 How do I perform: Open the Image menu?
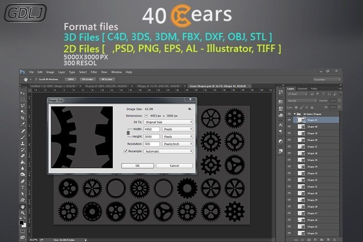(50, 72)
